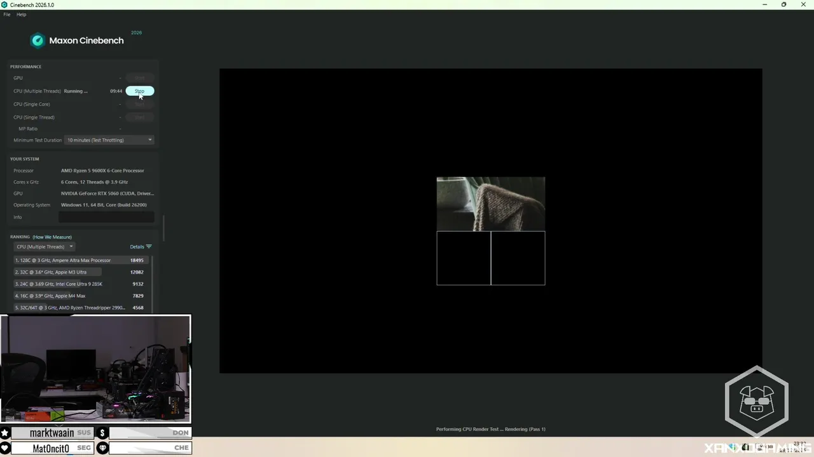Click the star icon beside marktwaain
Viewport: 814px width, 457px height.
pos(5,433)
